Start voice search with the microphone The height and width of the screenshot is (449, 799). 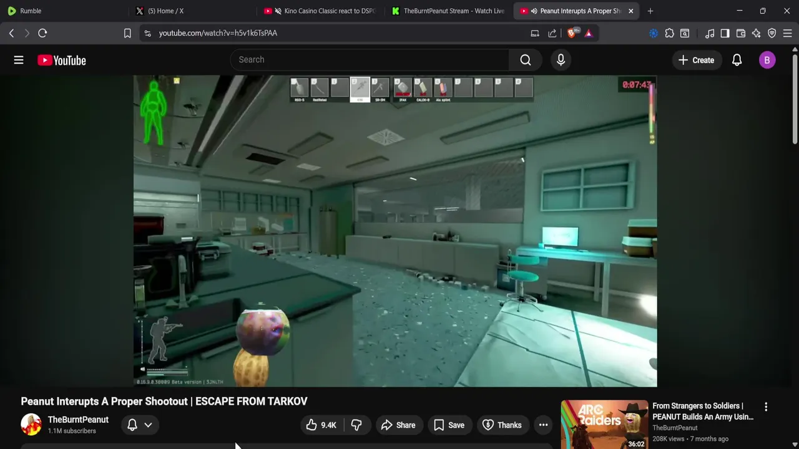pyautogui.click(x=561, y=60)
